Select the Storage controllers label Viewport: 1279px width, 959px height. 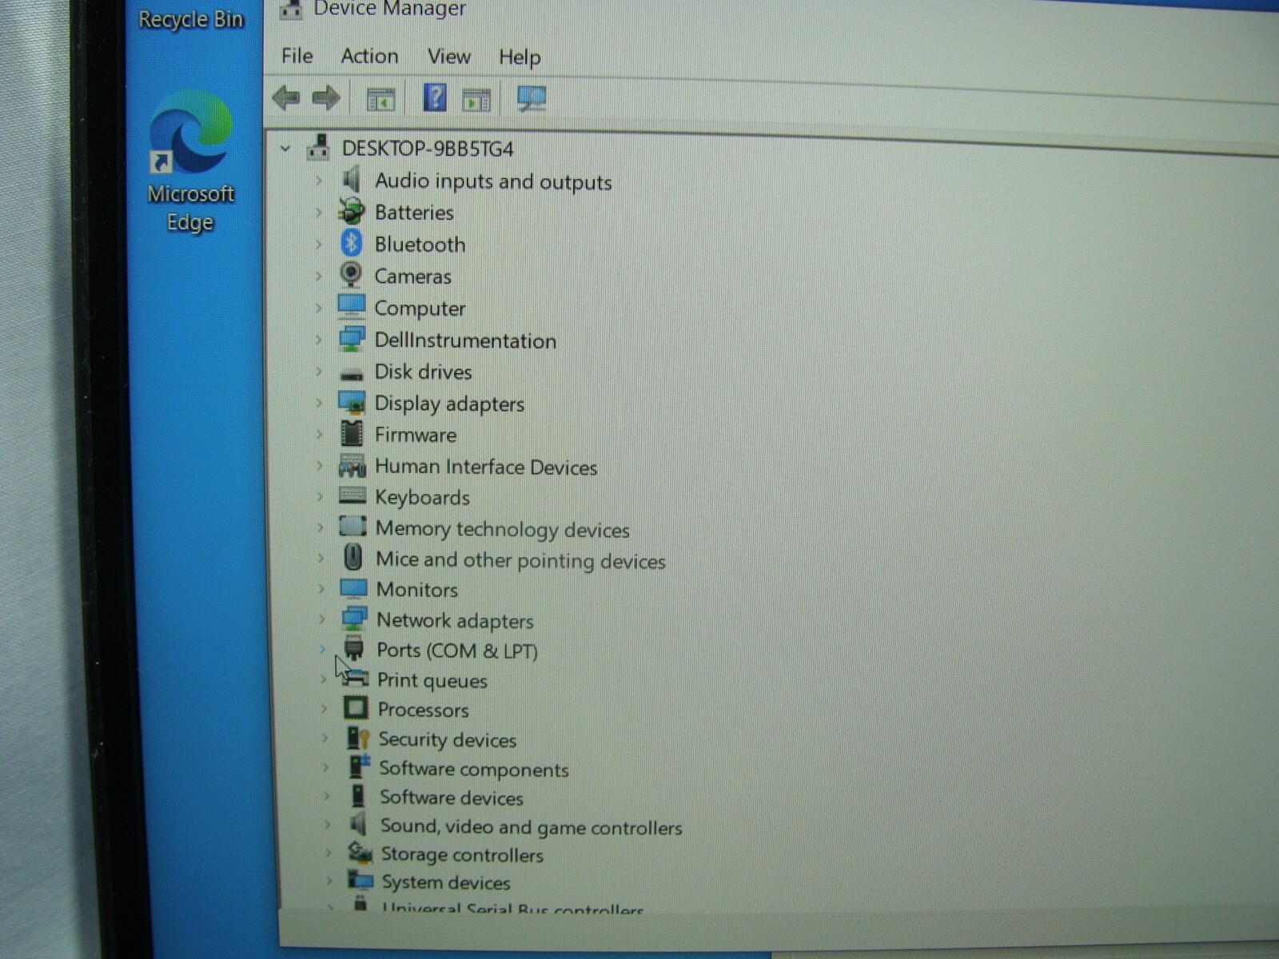(462, 855)
